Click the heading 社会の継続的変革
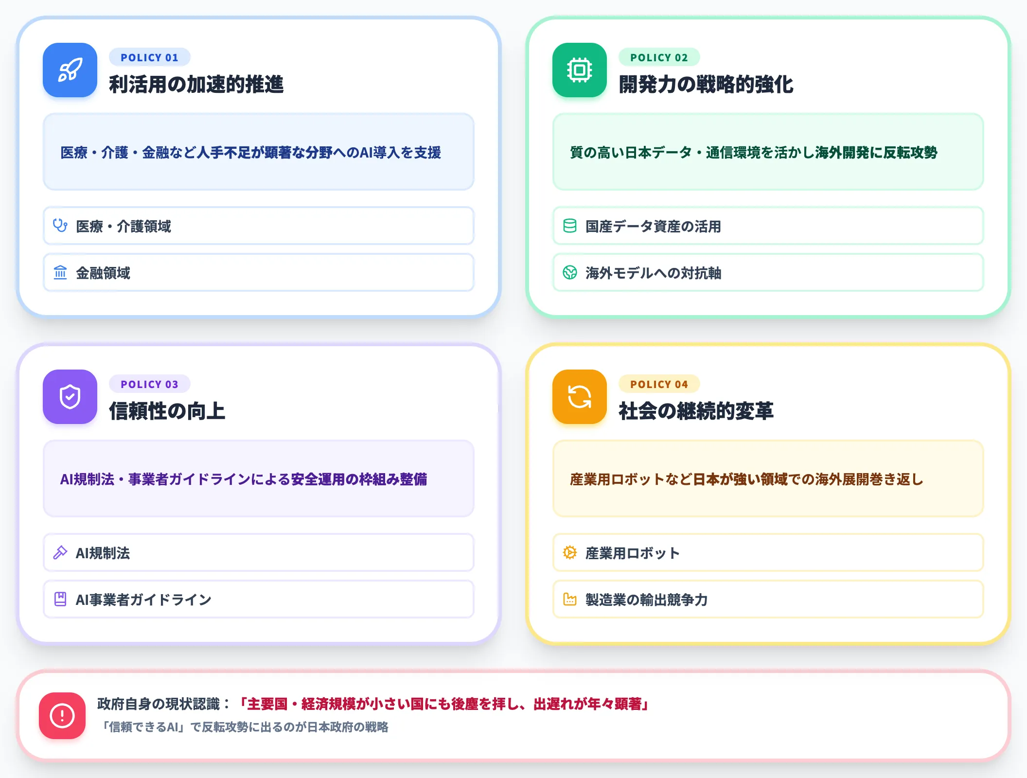Viewport: 1027px width, 778px height. [x=696, y=411]
